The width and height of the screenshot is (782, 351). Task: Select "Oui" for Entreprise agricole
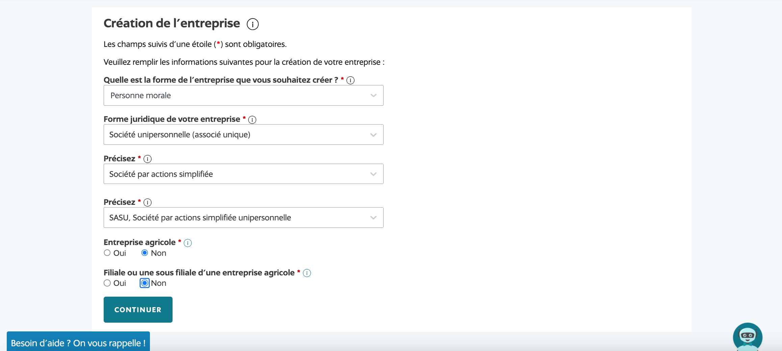point(107,252)
